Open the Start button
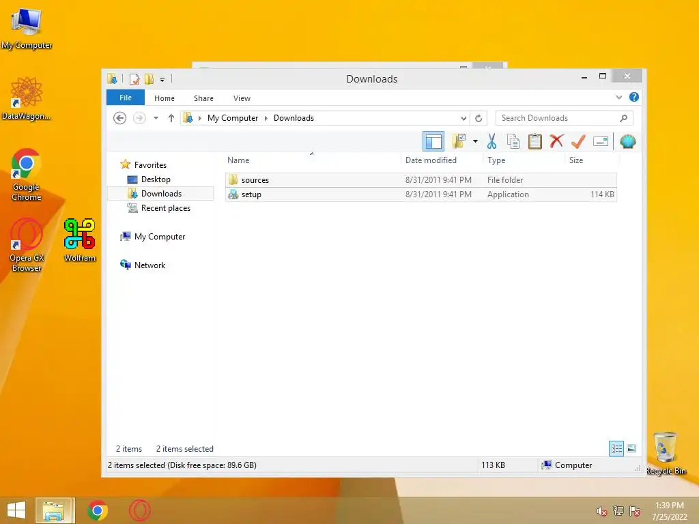Screen dimensions: 699x524 16,510
